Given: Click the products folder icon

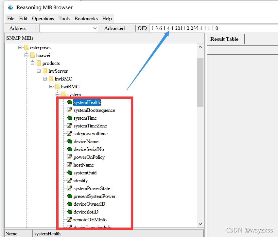Looking at the screenshot, I should 39,63.
